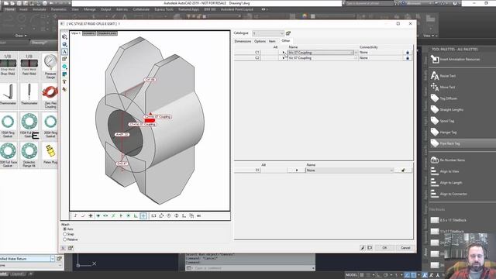
Task: Select the View 1 viewer tab
Action: point(76,33)
